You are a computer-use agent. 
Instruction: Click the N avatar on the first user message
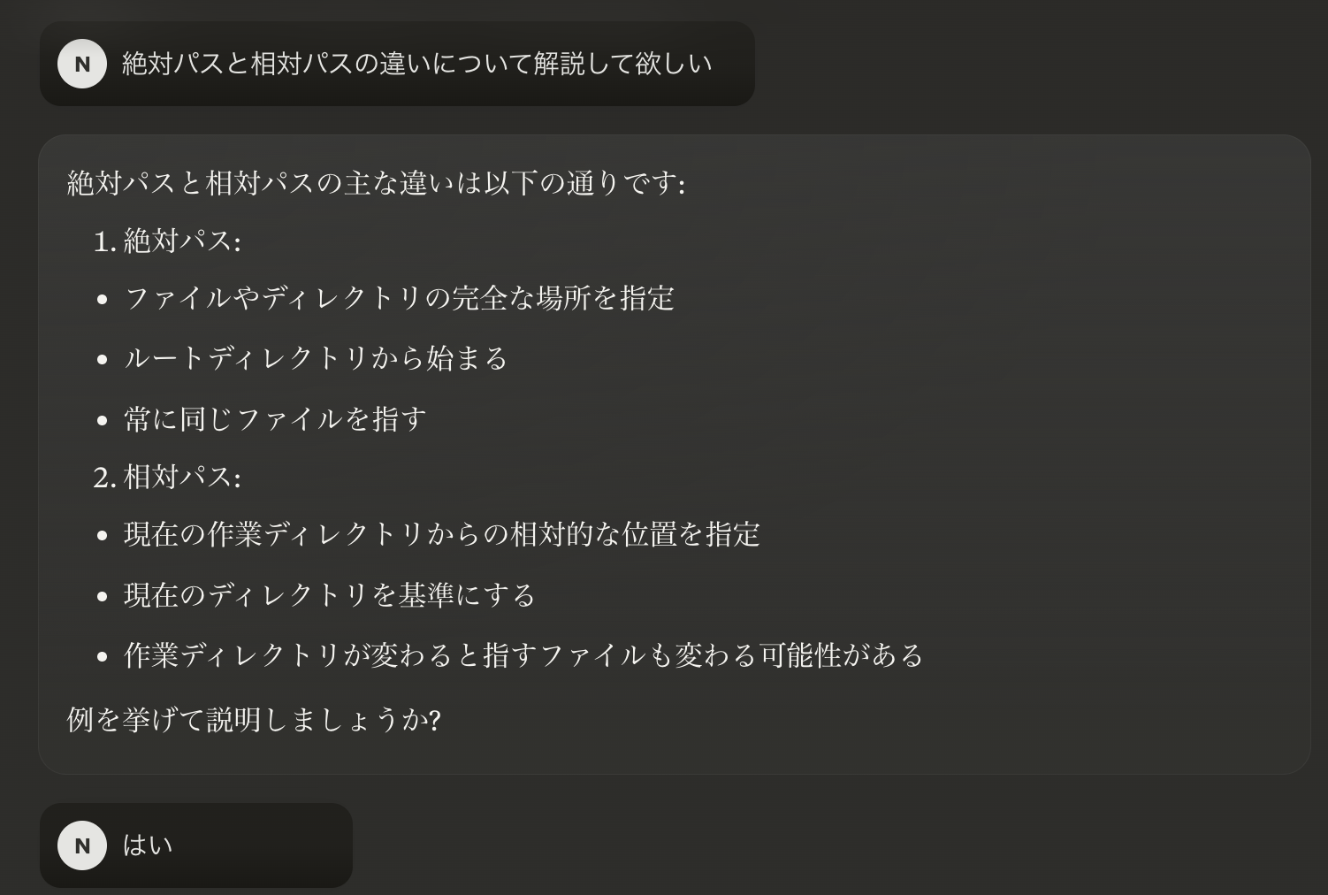(x=81, y=64)
